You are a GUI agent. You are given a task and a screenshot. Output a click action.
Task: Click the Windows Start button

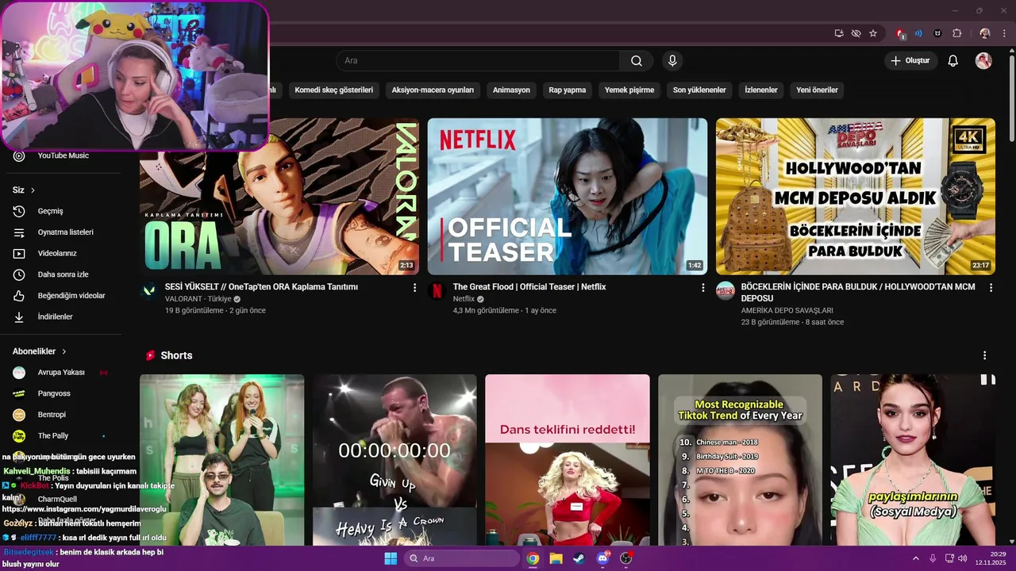point(391,558)
